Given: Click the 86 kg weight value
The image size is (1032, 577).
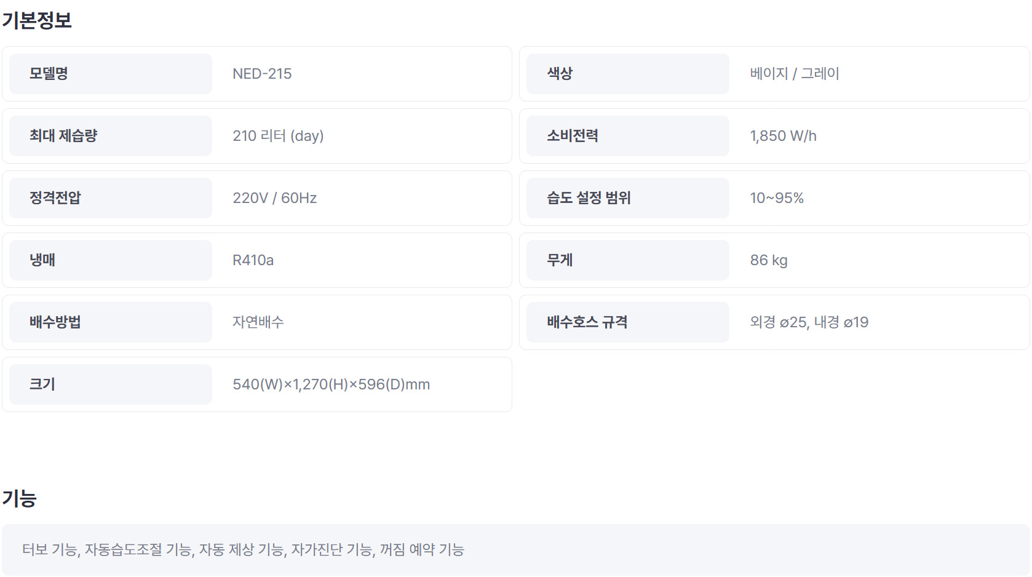Looking at the screenshot, I should click(x=768, y=260).
